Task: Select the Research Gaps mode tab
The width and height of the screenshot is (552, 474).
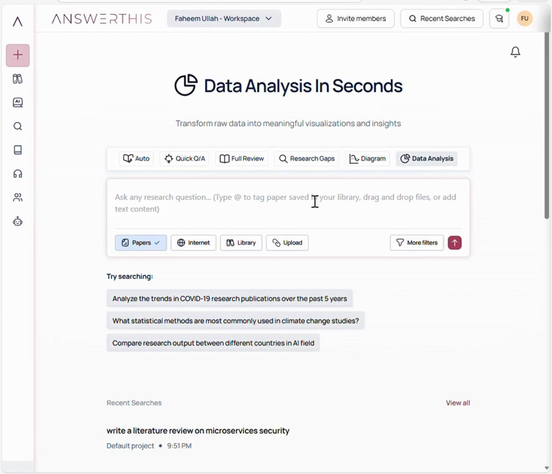Action: coord(307,158)
